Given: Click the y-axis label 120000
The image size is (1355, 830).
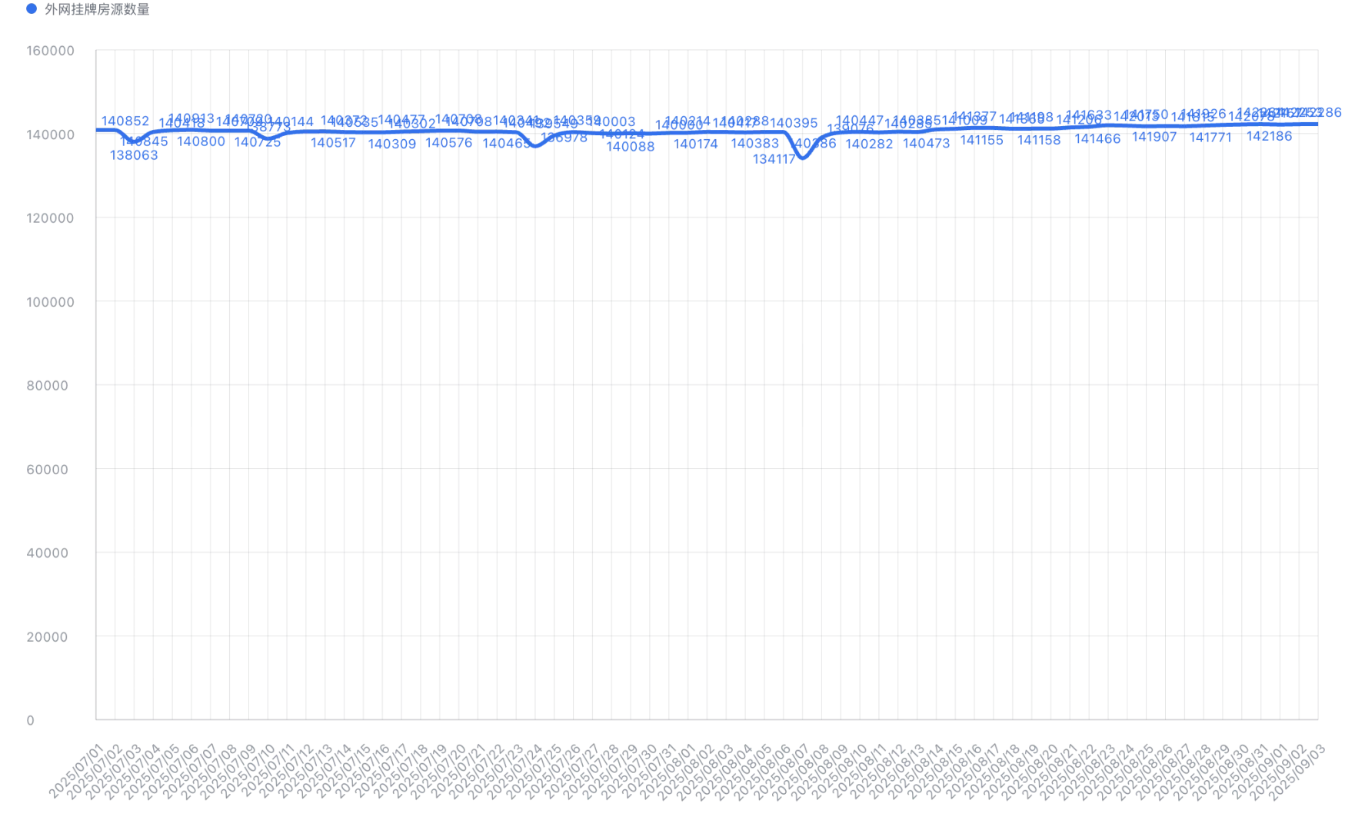Looking at the screenshot, I should pyautogui.click(x=50, y=218).
